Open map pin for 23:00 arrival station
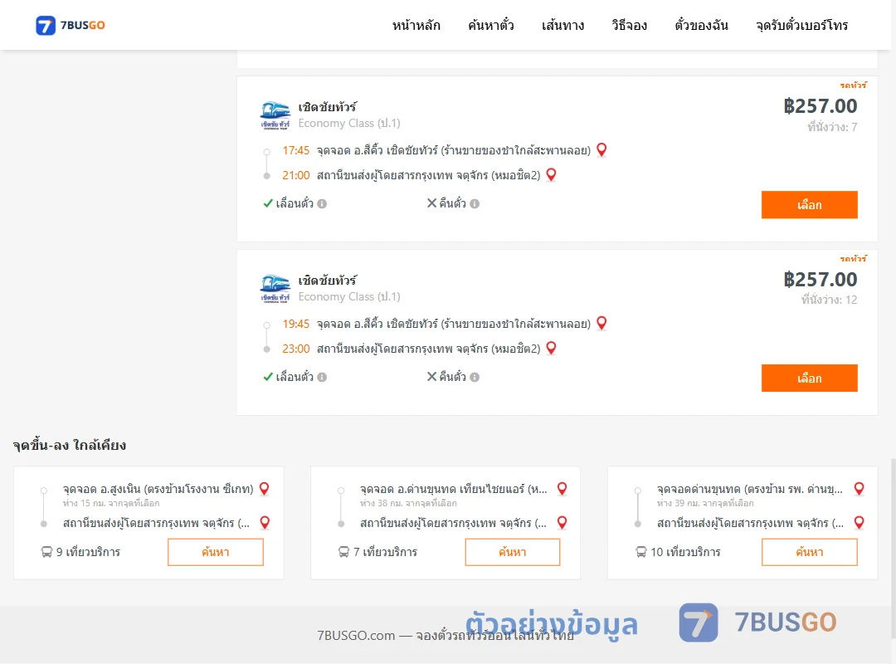Image resolution: width=896 pixels, height=664 pixels. (x=552, y=348)
